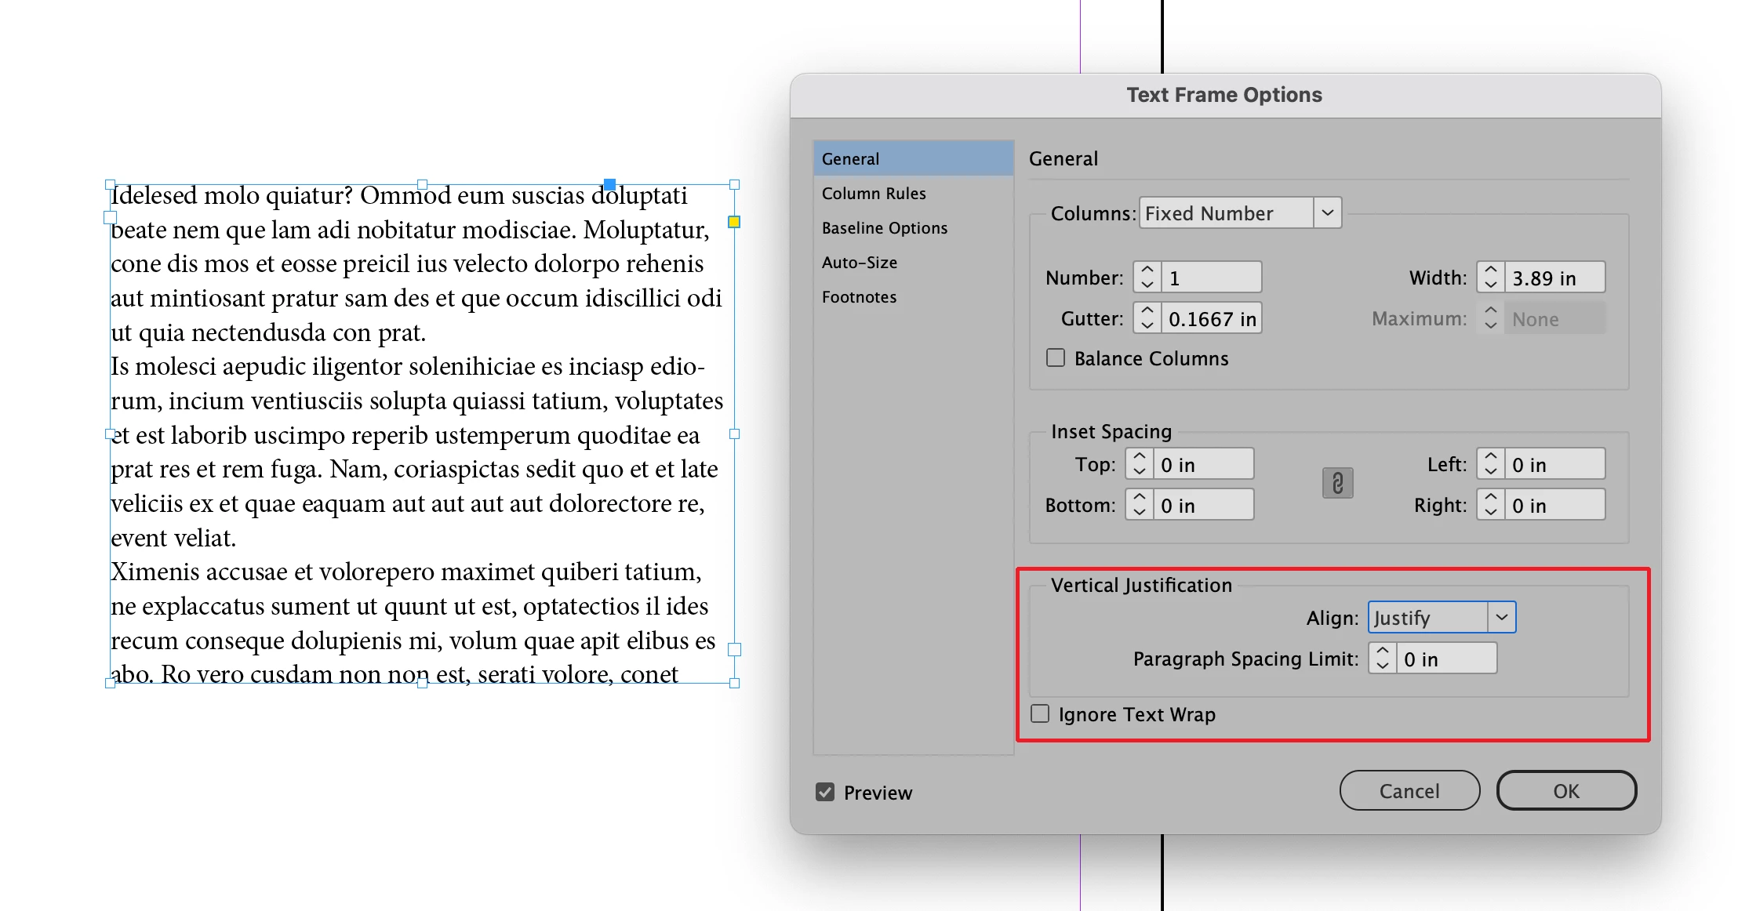The width and height of the screenshot is (1738, 911).
Task: Click the Bottom inset stepper
Action: point(1139,505)
